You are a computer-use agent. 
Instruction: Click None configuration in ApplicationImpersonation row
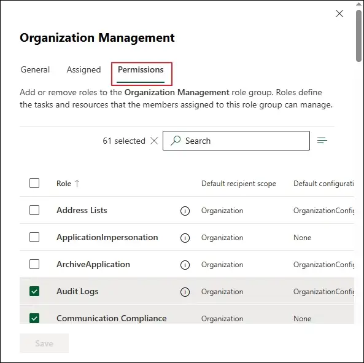pyautogui.click(x=302, y=238)
